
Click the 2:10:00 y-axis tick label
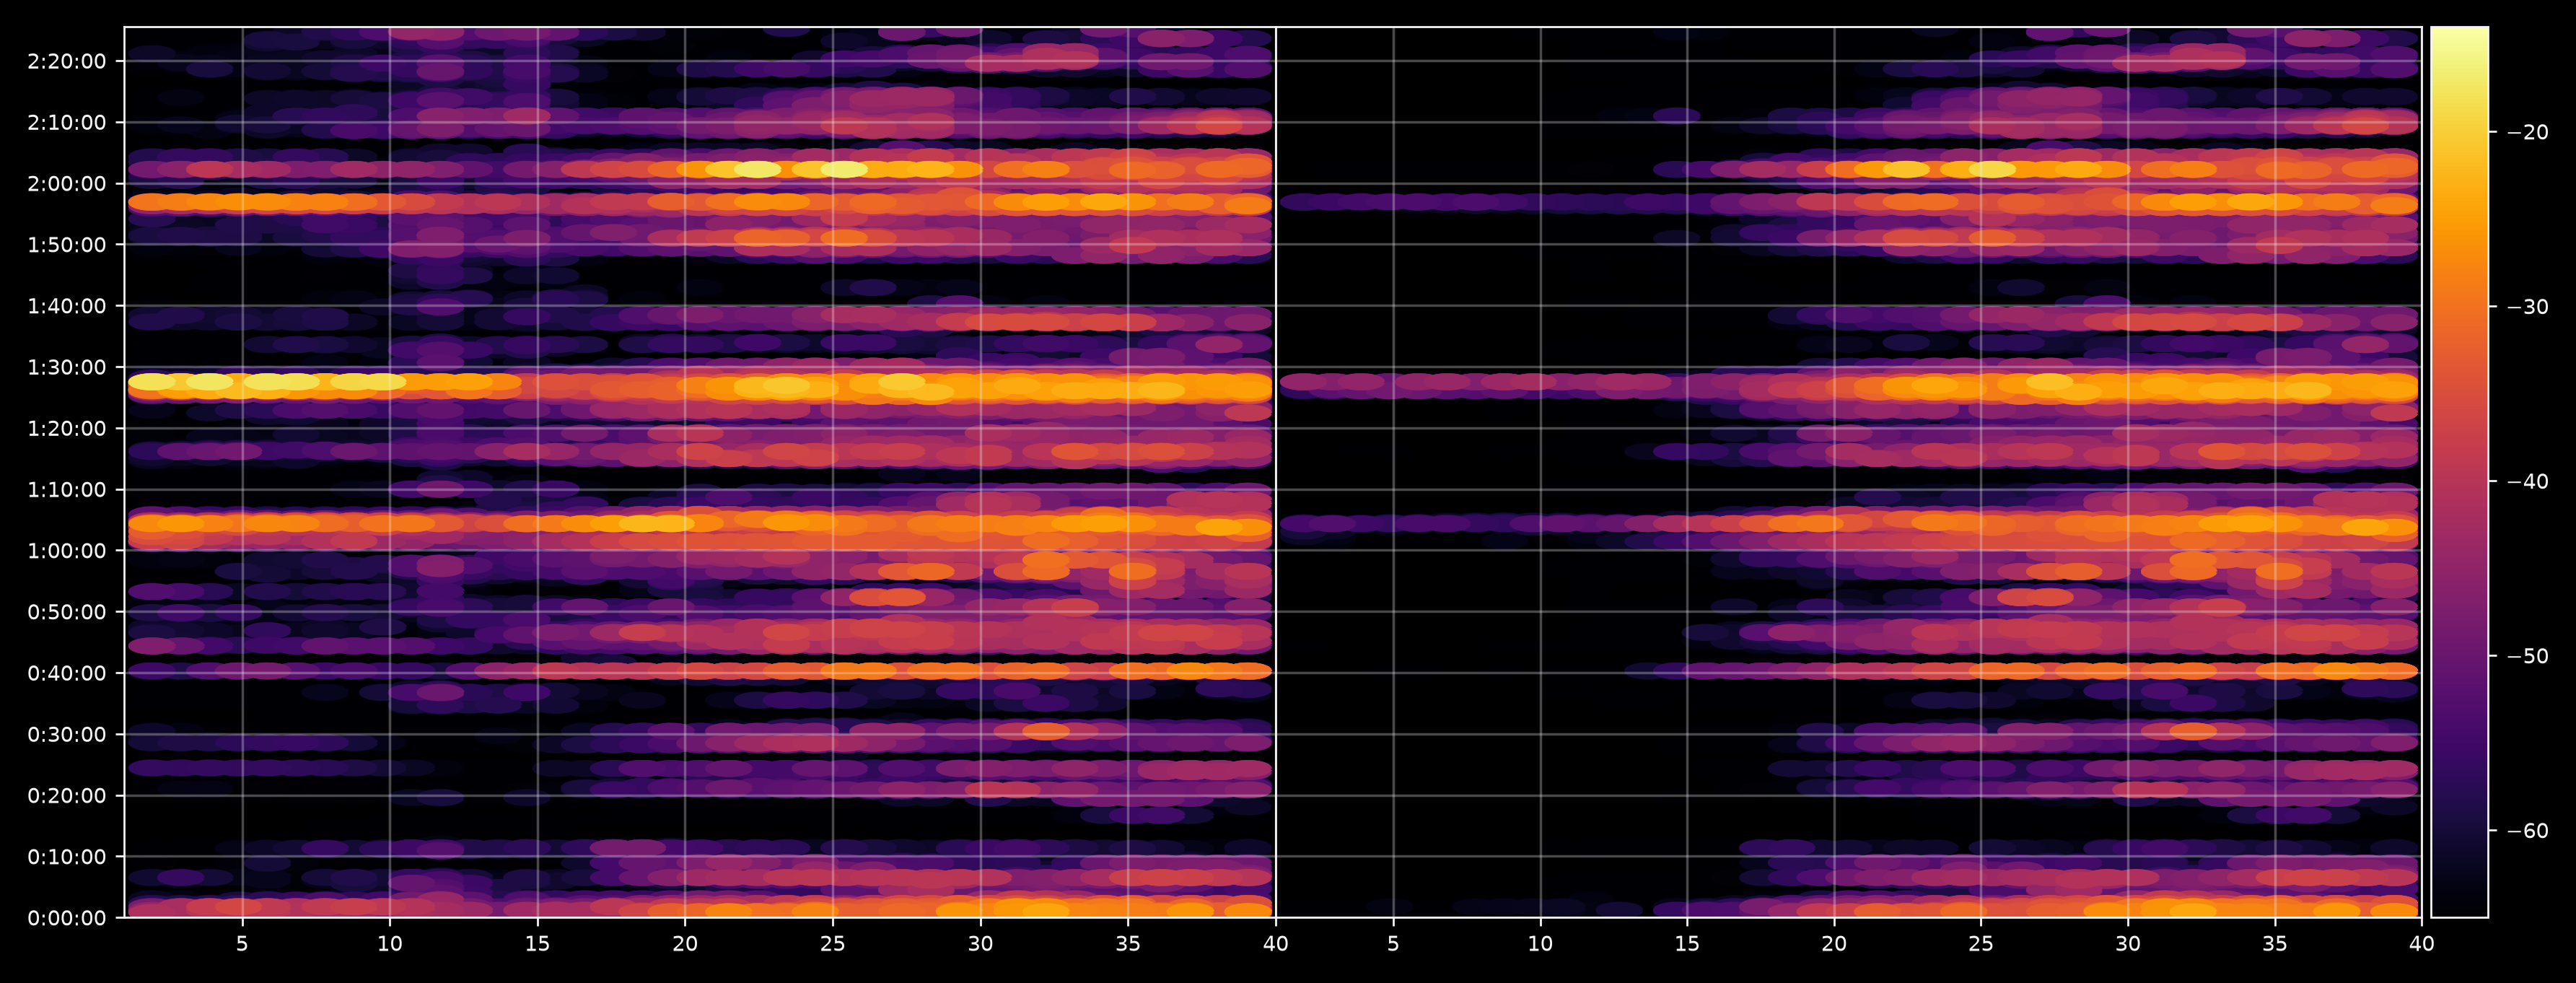pos(67,122)
